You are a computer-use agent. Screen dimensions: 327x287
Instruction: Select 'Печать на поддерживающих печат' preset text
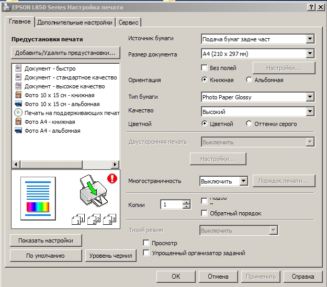point(72,113)
